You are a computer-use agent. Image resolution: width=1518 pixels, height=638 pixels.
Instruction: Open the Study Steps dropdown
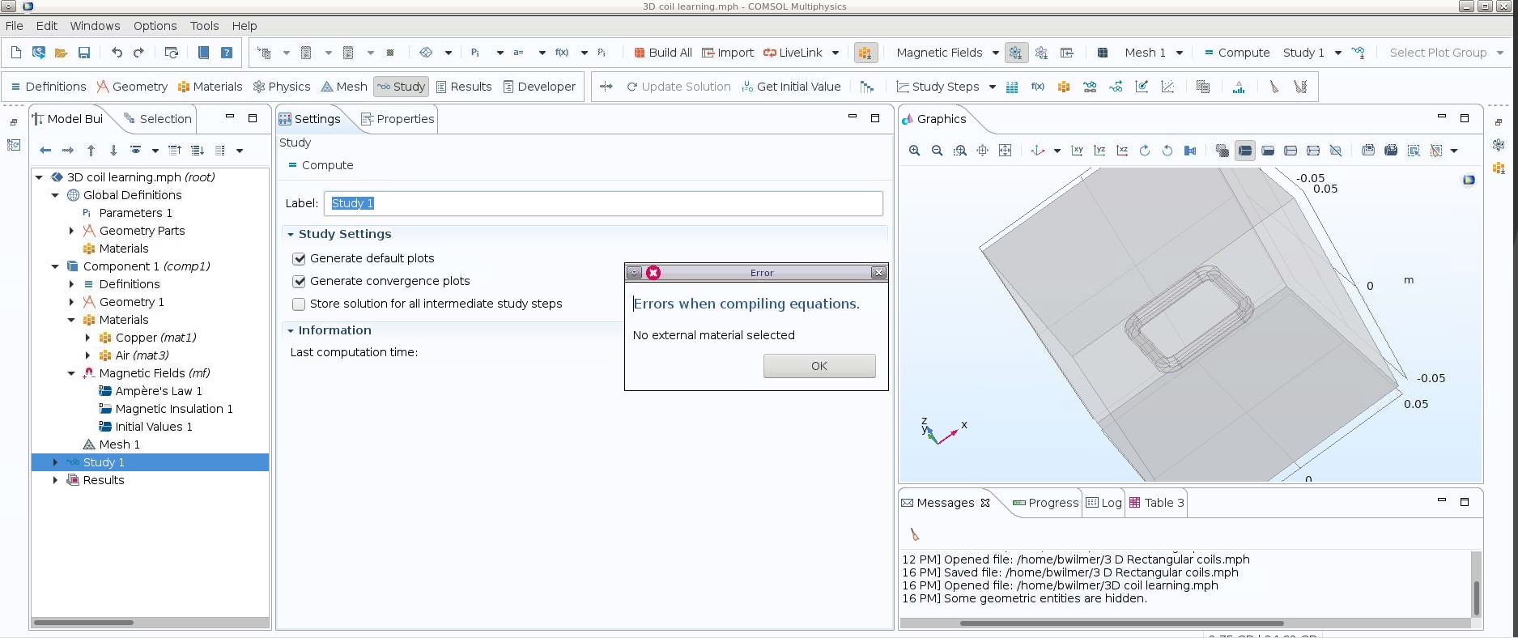[x=992, y=87]
